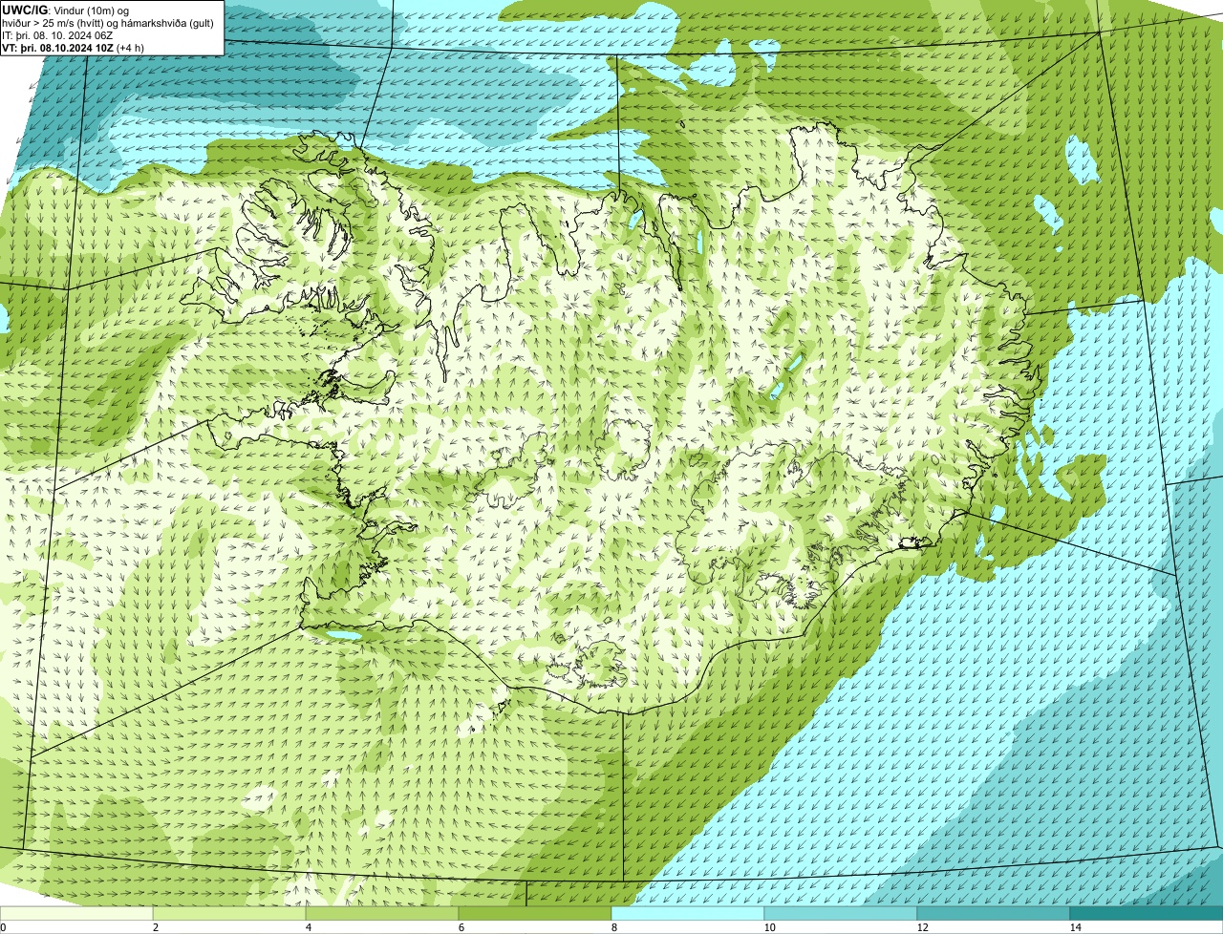The image size is (1223, 934).
Task: Select the pale cyan 8–10 m/s legend swatch
Action: coord(688,914)
